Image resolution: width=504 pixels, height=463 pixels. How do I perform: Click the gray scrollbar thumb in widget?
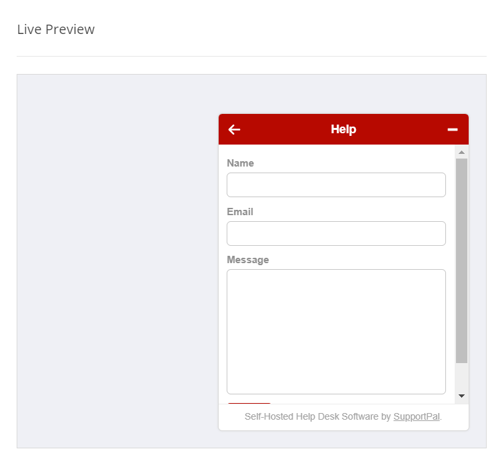pos(461,260)
